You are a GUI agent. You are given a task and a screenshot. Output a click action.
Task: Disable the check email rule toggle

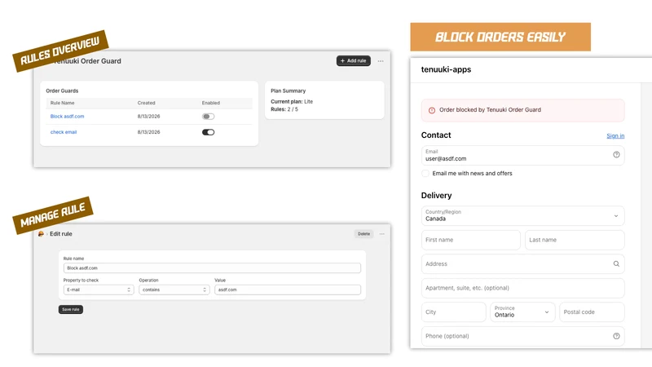point(209,132)
